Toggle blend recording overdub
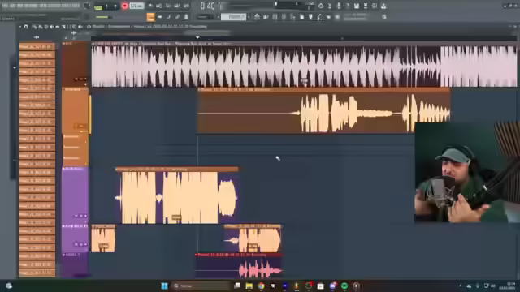The image size is (520, 292). click(177, 6)
